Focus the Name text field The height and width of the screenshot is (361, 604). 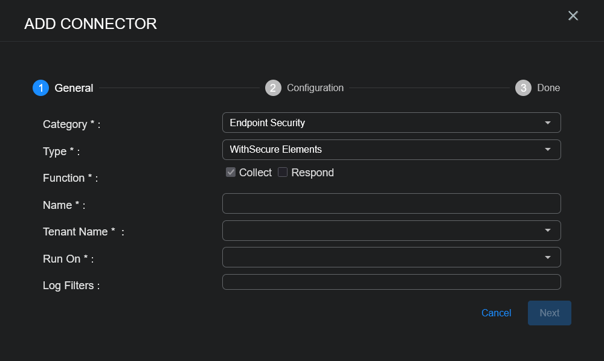[391, 203]
